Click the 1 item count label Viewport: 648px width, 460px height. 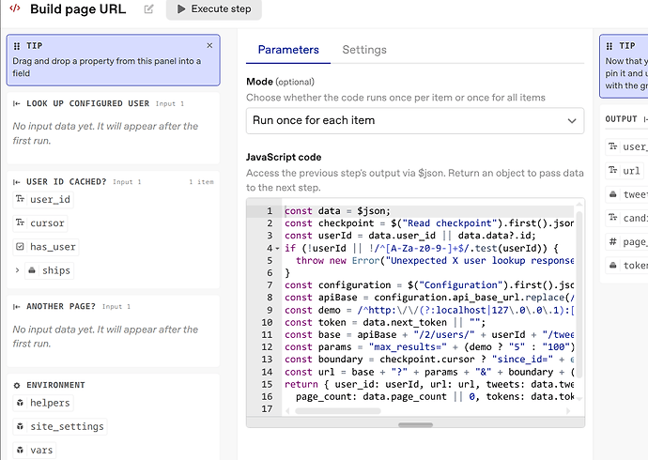201,182
